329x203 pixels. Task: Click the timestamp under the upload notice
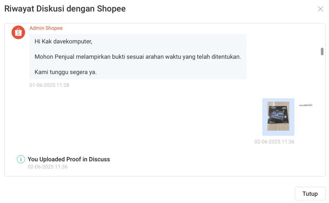pos(48,167)
